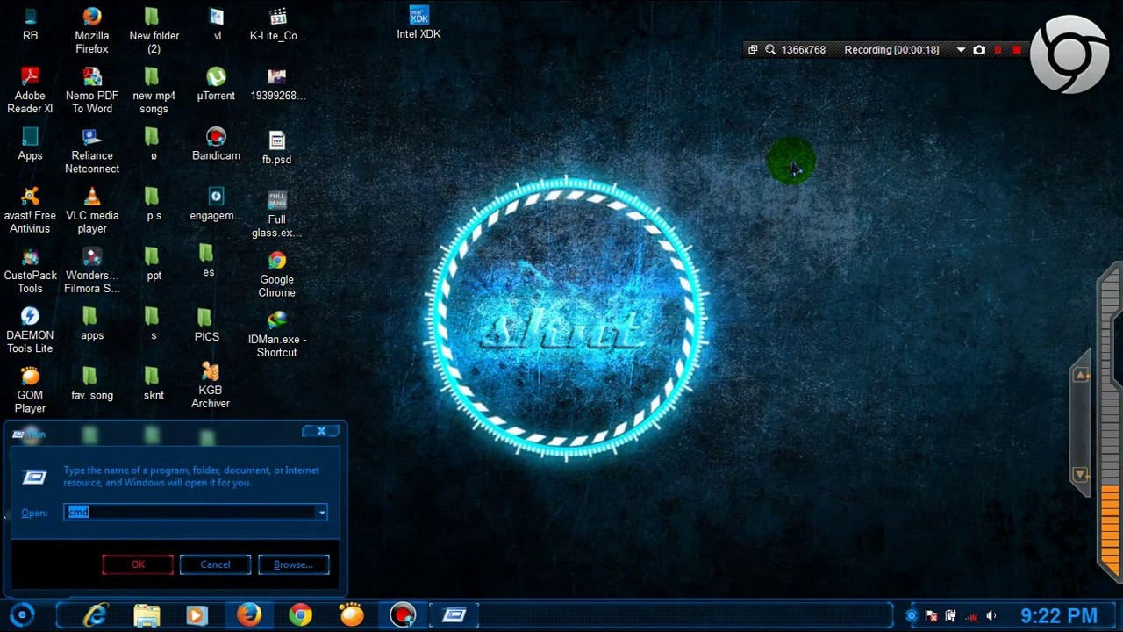The height and width of the screenshot is (632, 1123).
Task: Open Adobe Reader XI shortcut
Action: pos(30,90)
